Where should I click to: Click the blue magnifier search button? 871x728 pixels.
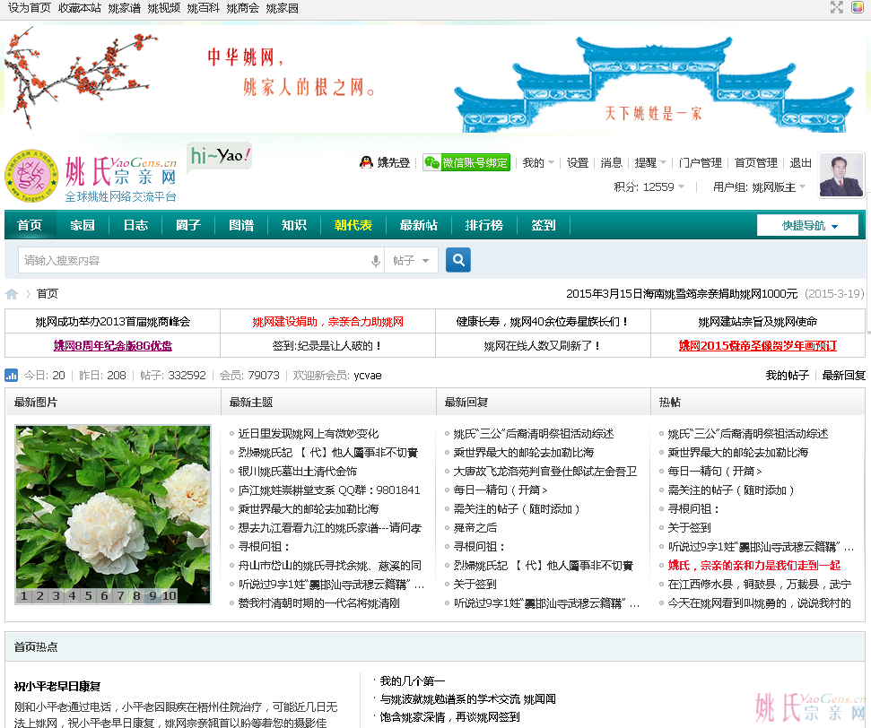458,260
